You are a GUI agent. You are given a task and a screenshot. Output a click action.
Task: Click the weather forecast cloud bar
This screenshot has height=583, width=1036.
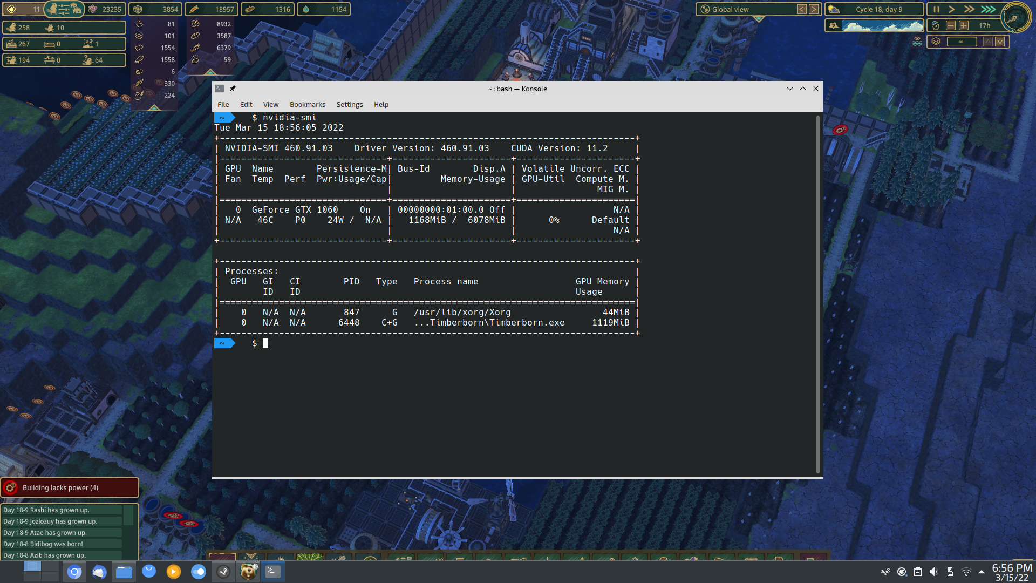(x=883, y=25)
